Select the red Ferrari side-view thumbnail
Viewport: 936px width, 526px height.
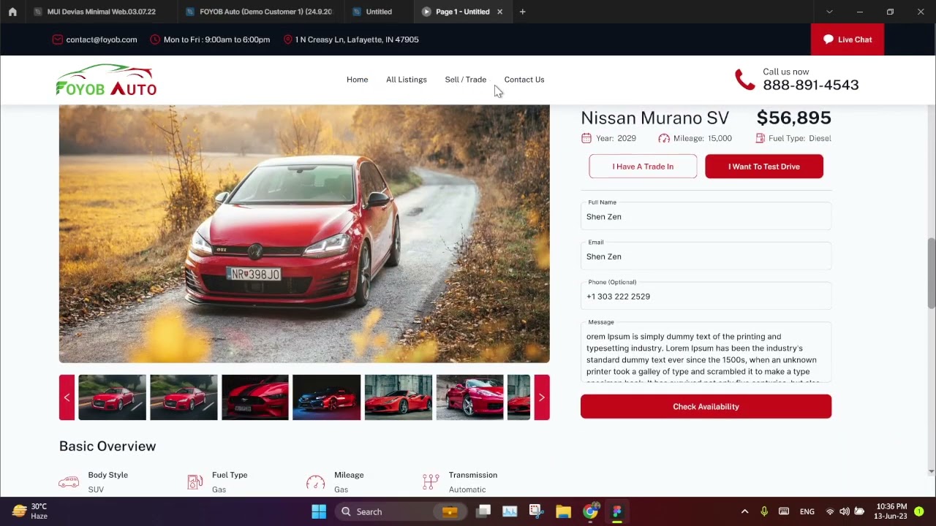(399, 397)
